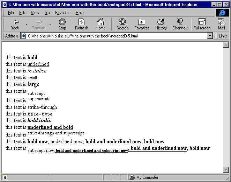The image size is (231, 182).
Task: Click the title bar document icon
Action: click(5, 5)
